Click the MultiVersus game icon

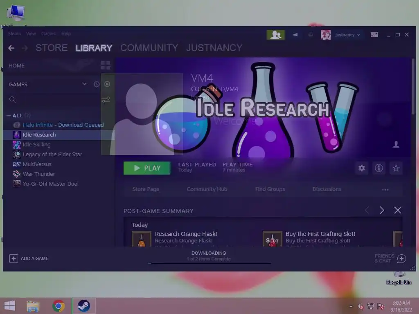coord(17,164)
